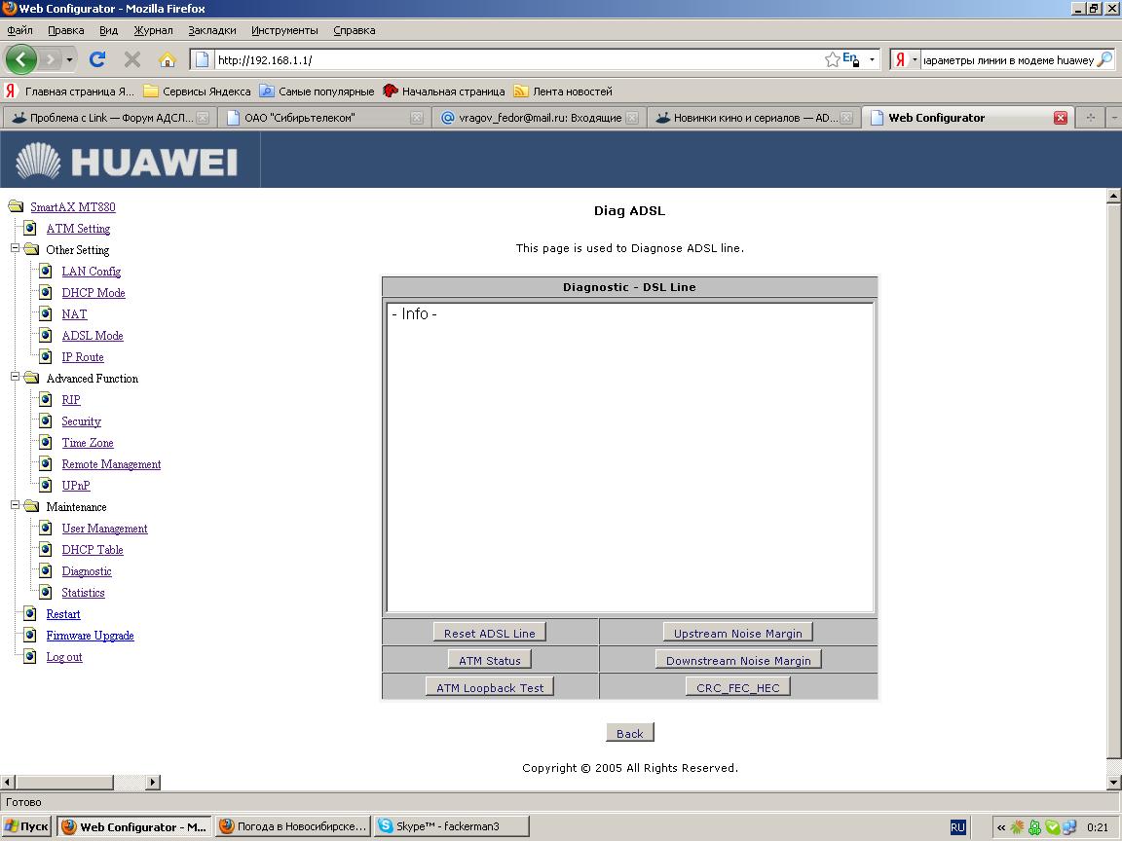This screenshot has width=1122, height=841.
Task: Click the Skype taskbar button
Action: [450, 826]
